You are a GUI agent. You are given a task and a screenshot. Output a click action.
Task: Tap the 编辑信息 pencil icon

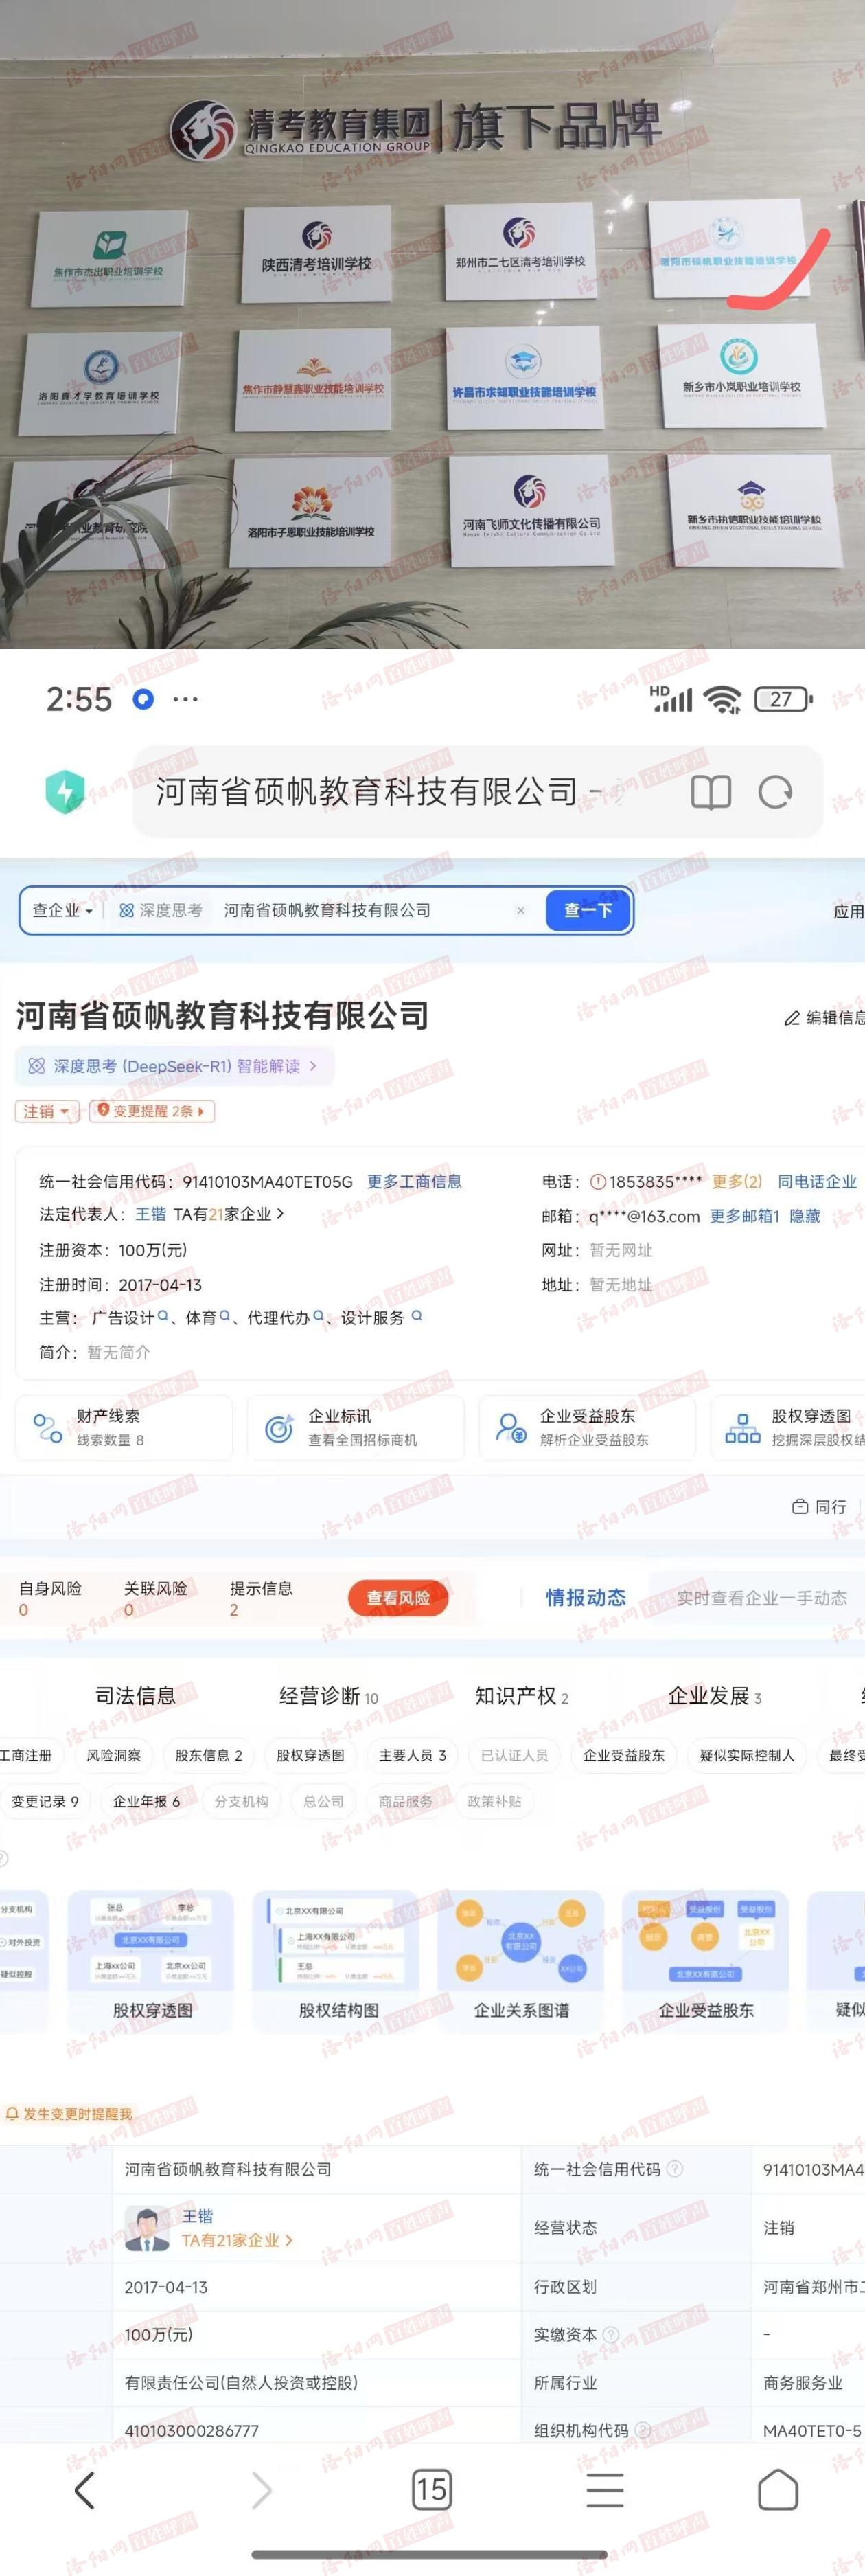(792, 1018)
